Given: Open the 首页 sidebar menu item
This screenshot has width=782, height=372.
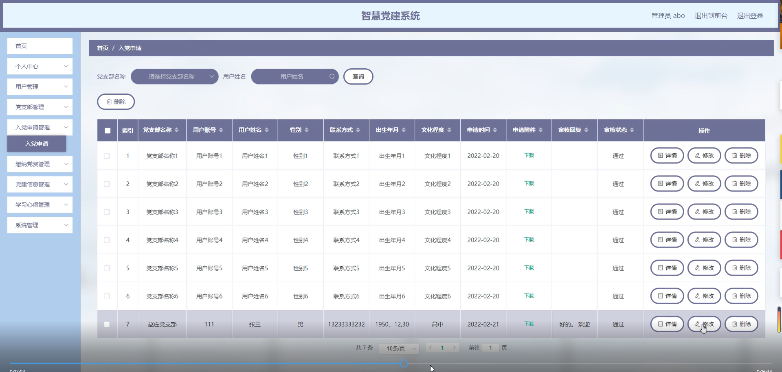Looking at the screenshot, I should [40, 46].
